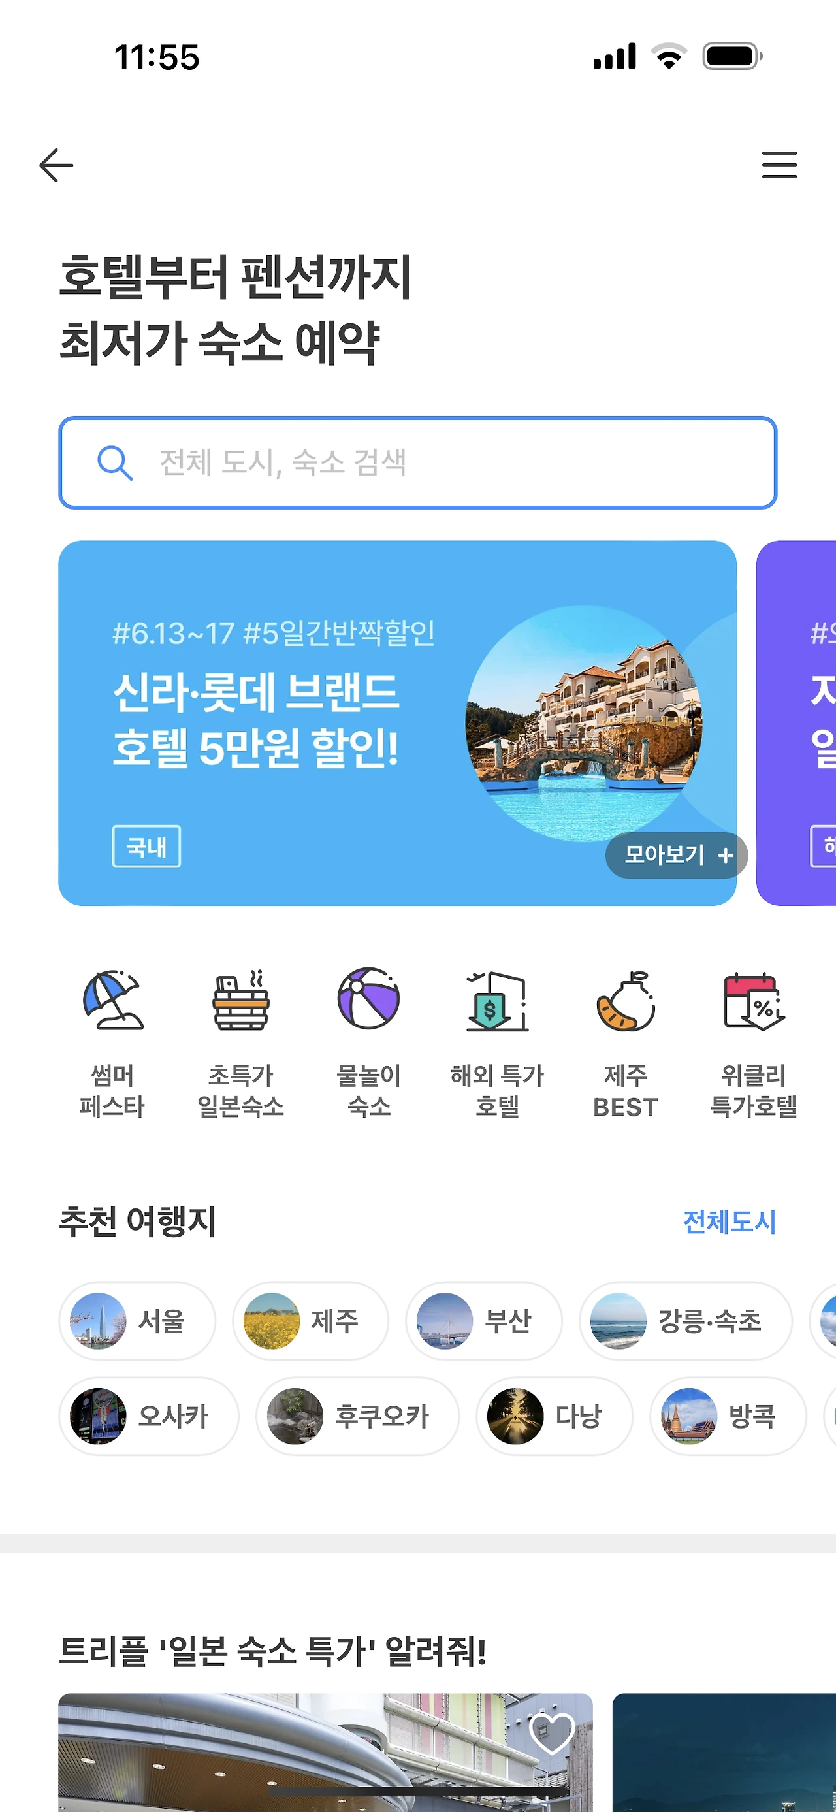Tap the search magnifier icon
The image size is (836, 1812).
pyautogui.click(x=114, y=463)
